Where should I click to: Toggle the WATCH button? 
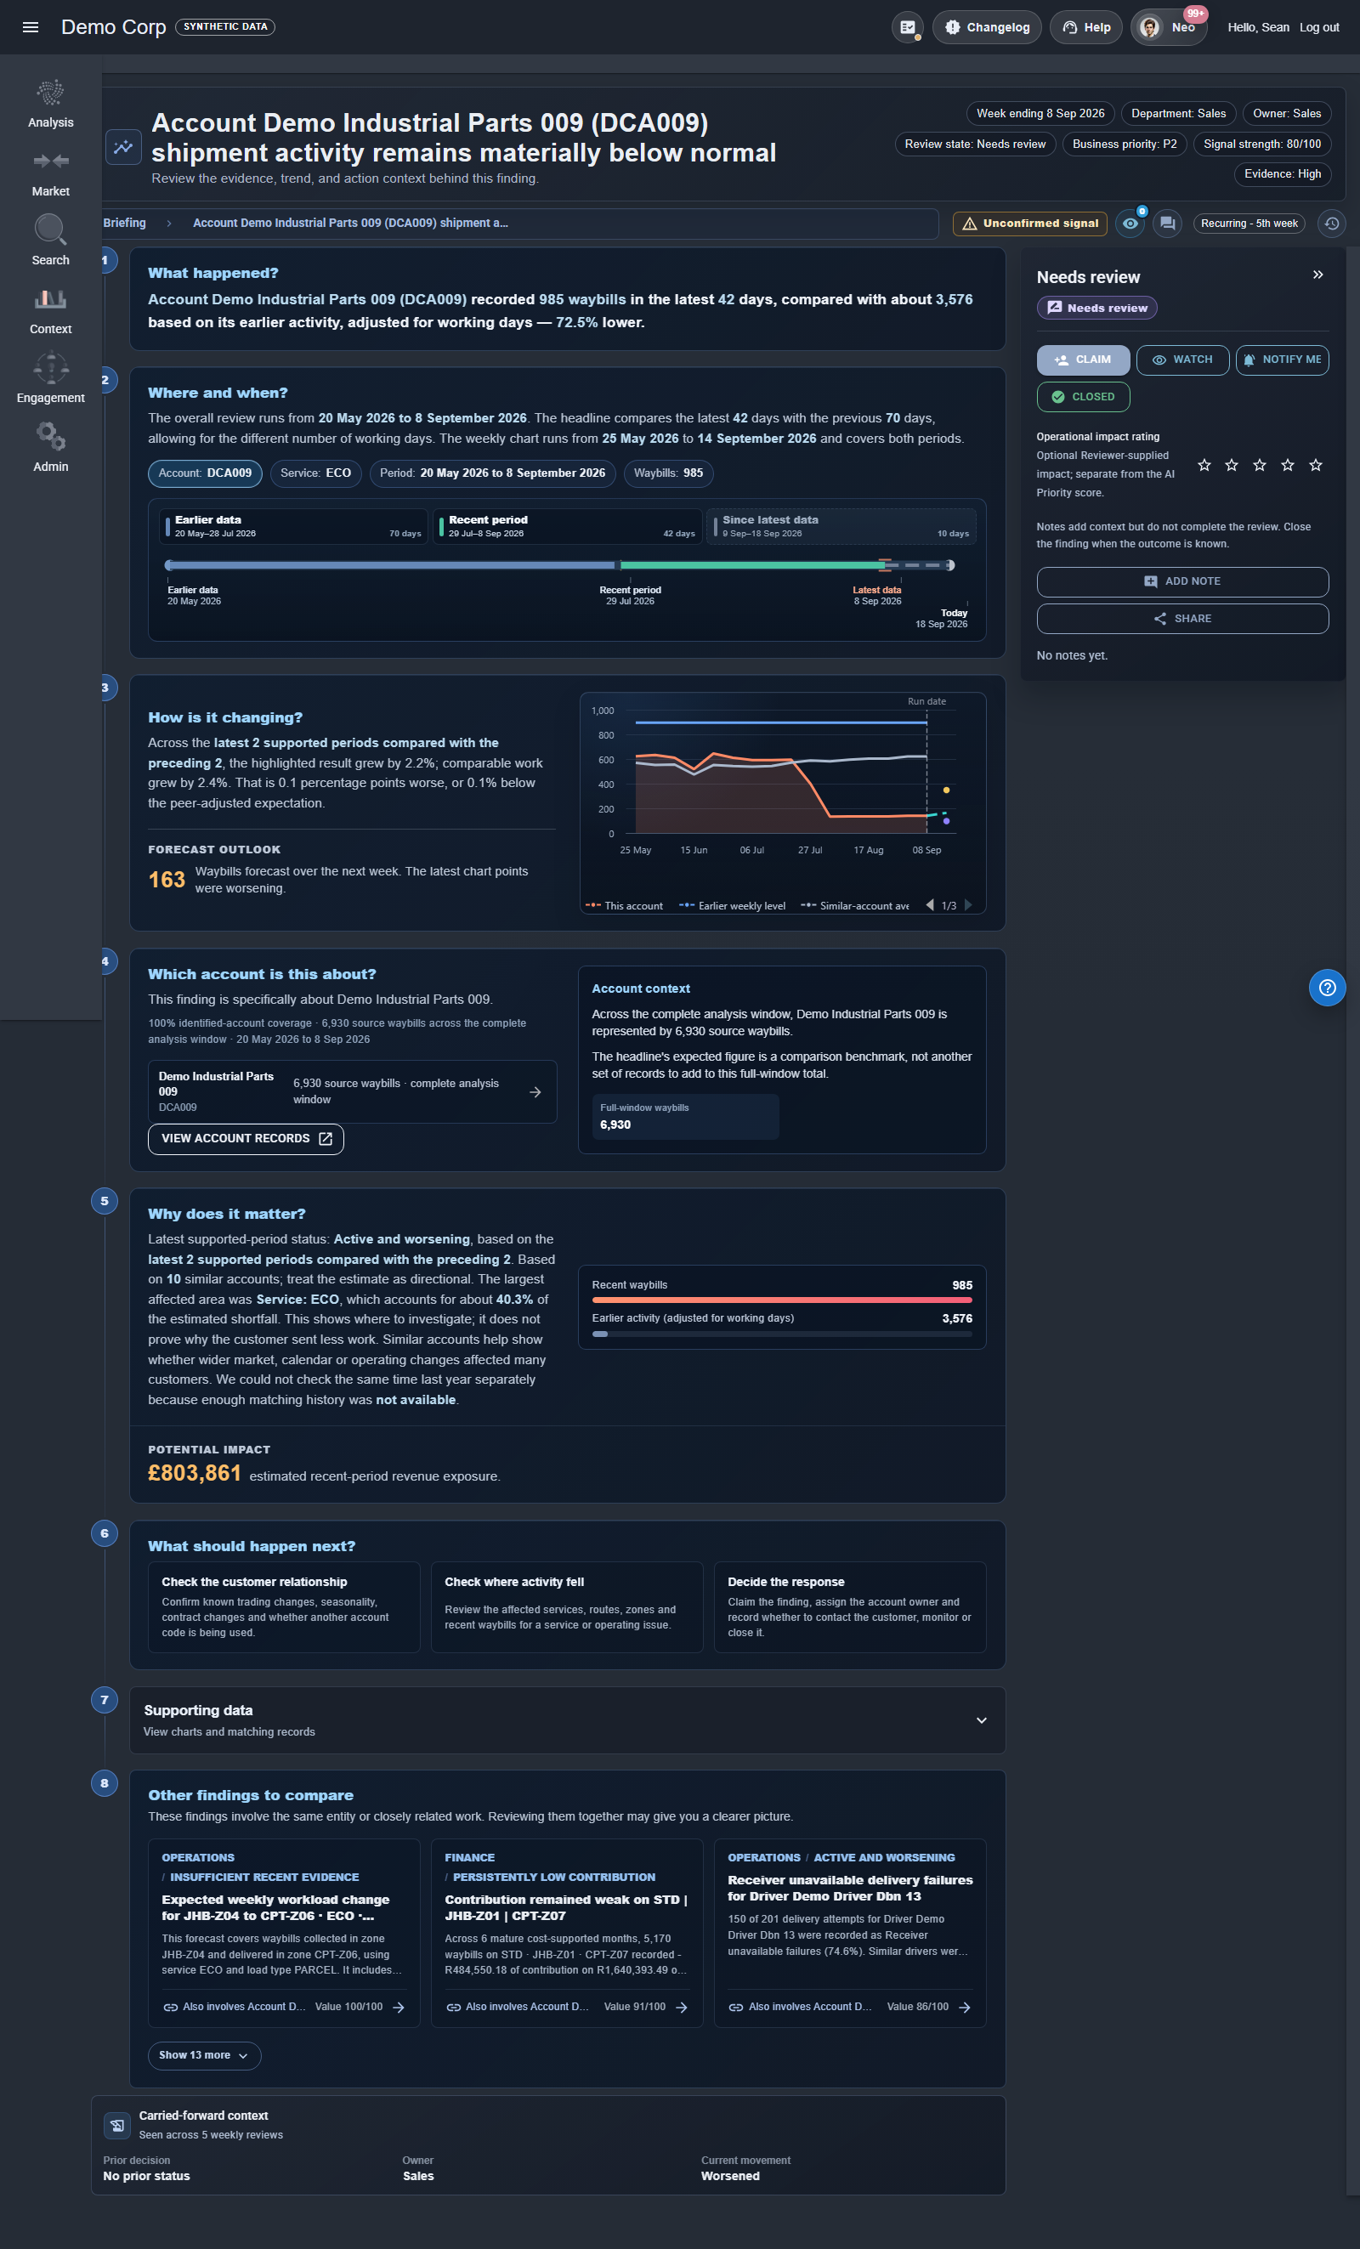[x=1182, y=360]
